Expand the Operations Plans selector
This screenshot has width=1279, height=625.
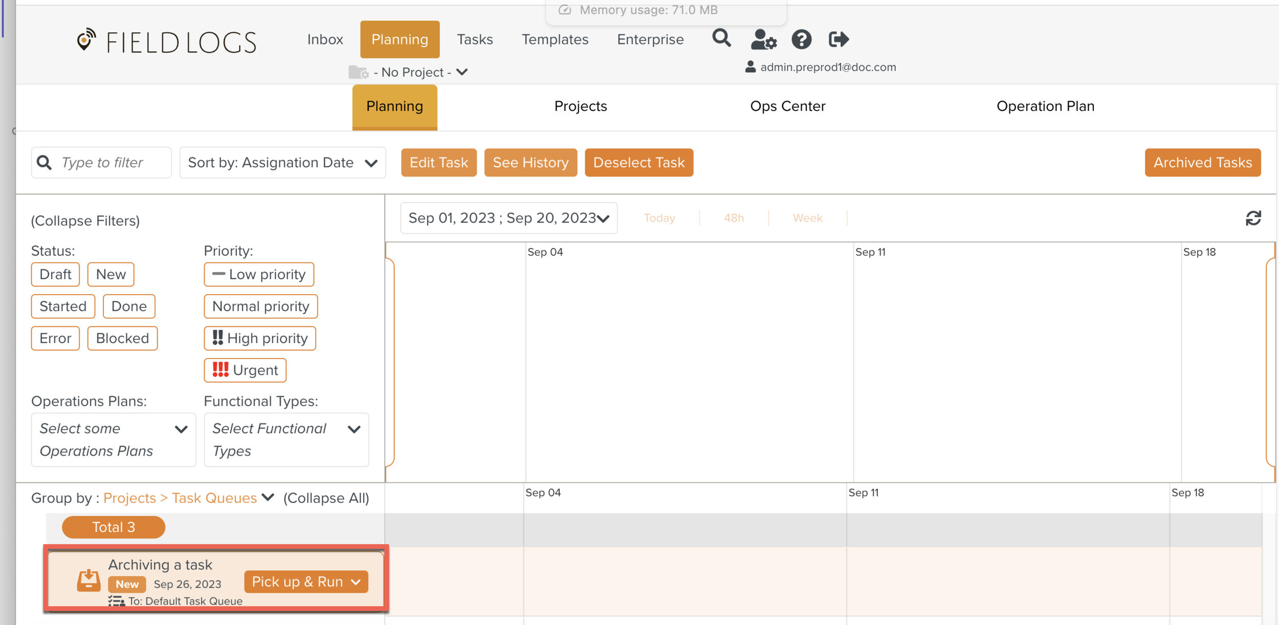(x=114, y=440)
